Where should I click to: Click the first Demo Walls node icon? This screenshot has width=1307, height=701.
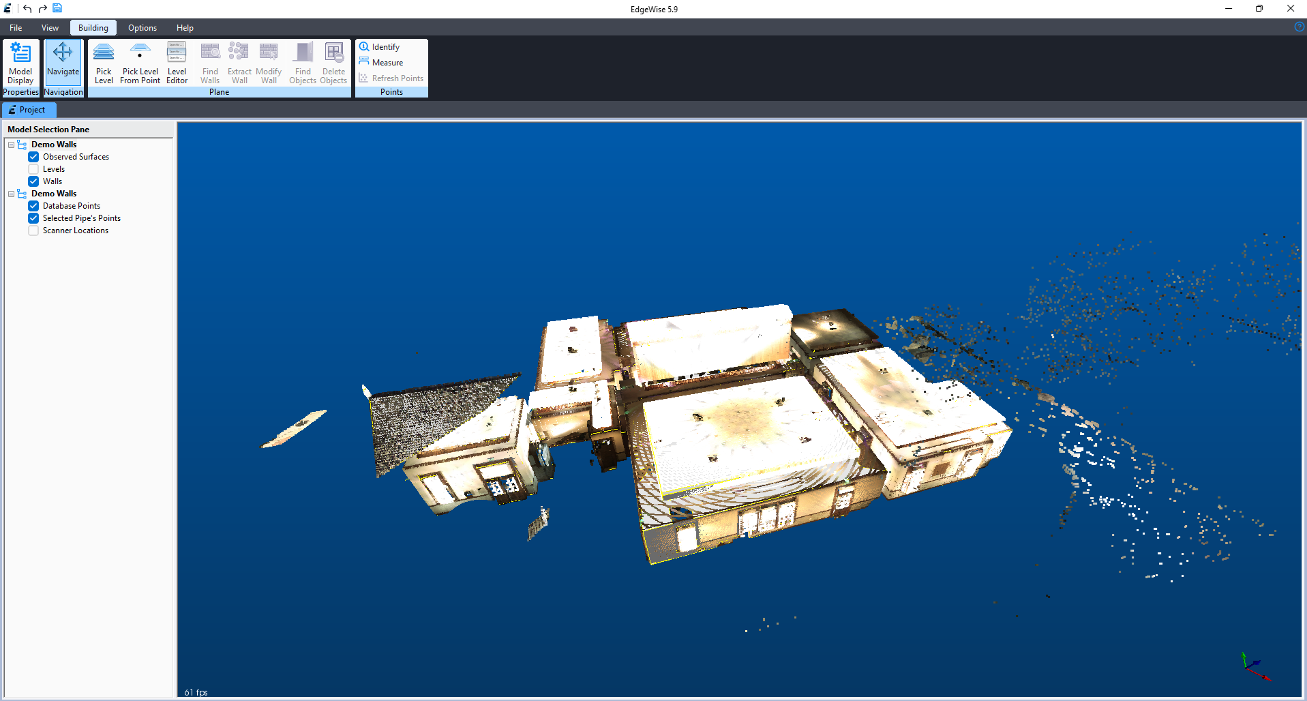tap(22, 145)
